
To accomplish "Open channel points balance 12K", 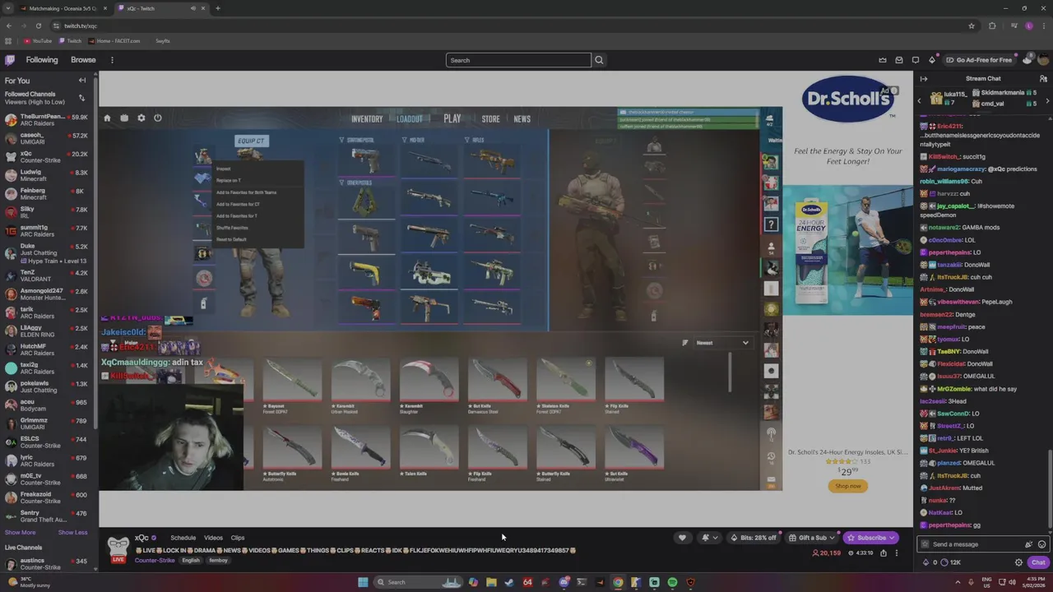I will pos(951,562).
